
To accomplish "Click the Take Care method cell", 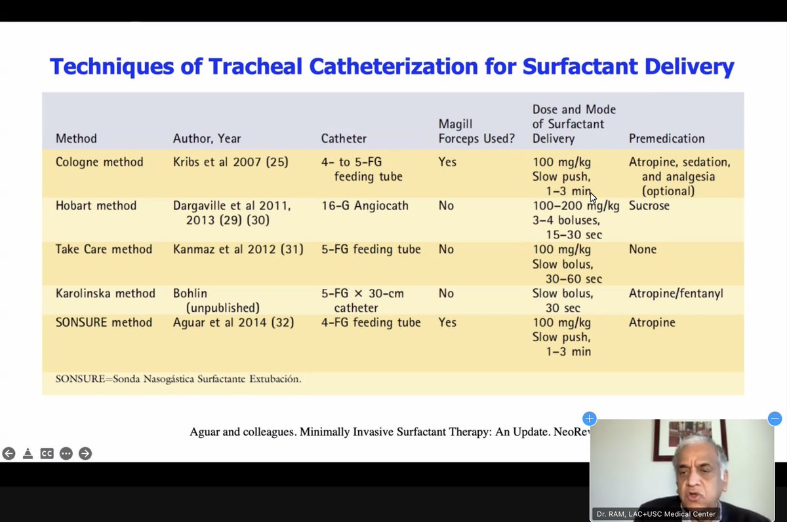I will pos(104,250).
